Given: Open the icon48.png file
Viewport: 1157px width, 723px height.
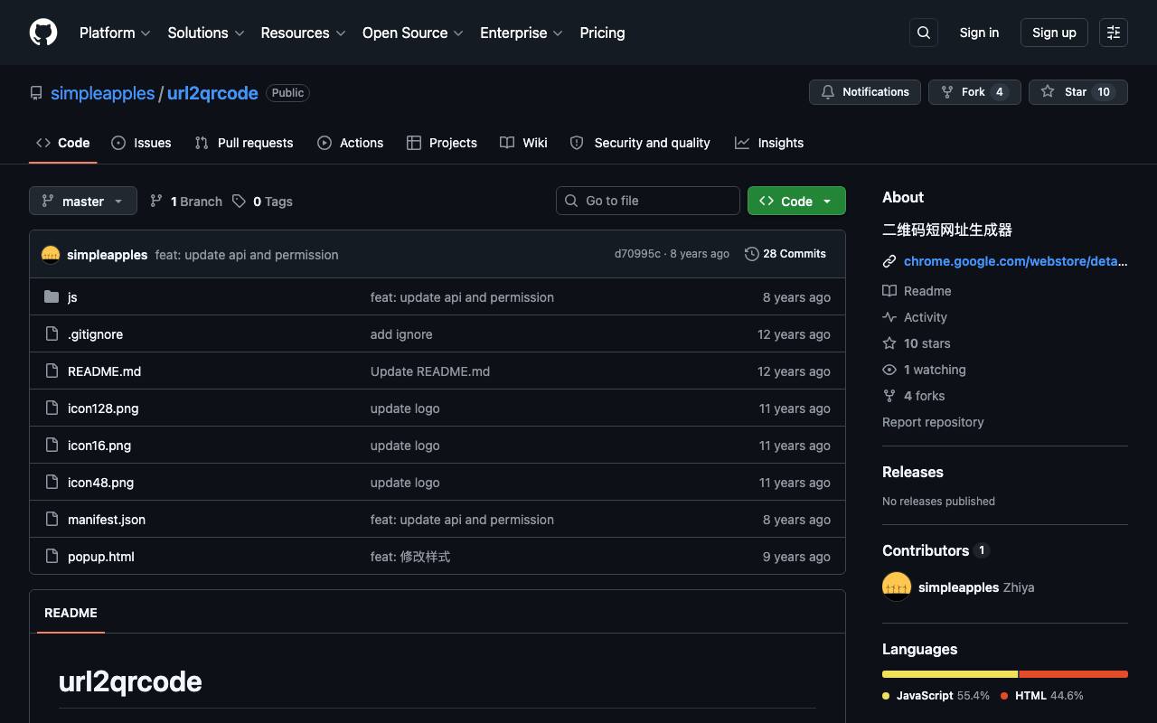Looking at the screenshot, I should coord(100,483).
